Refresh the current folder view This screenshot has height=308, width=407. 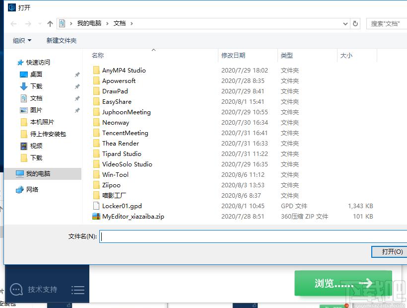355,24
